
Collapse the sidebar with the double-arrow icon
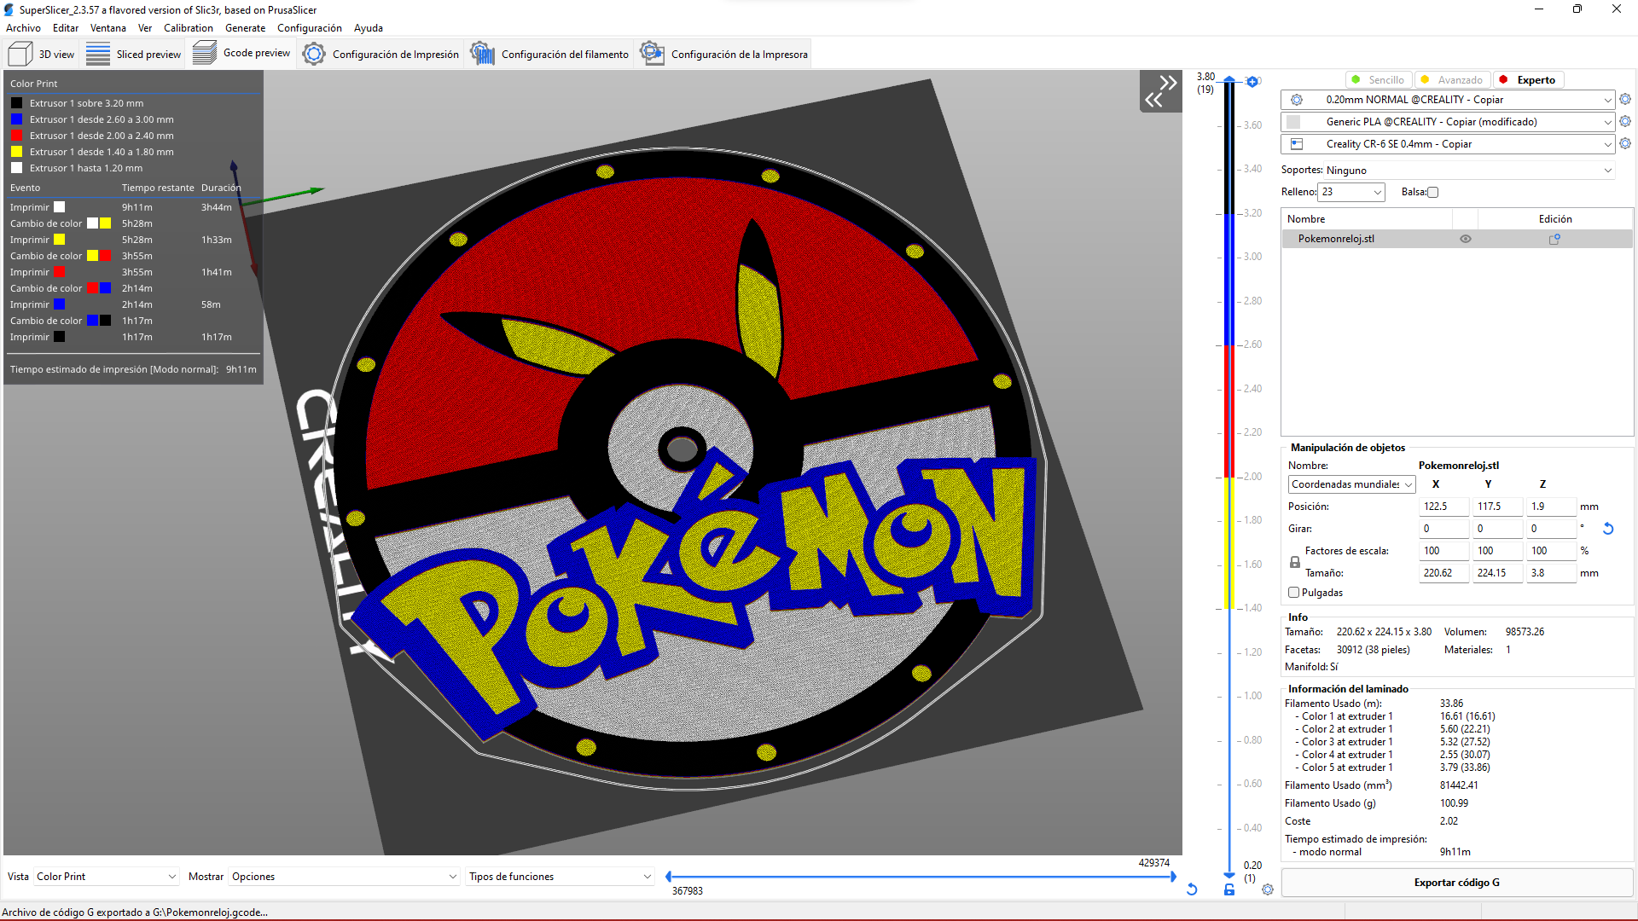tap(1161, 91)
